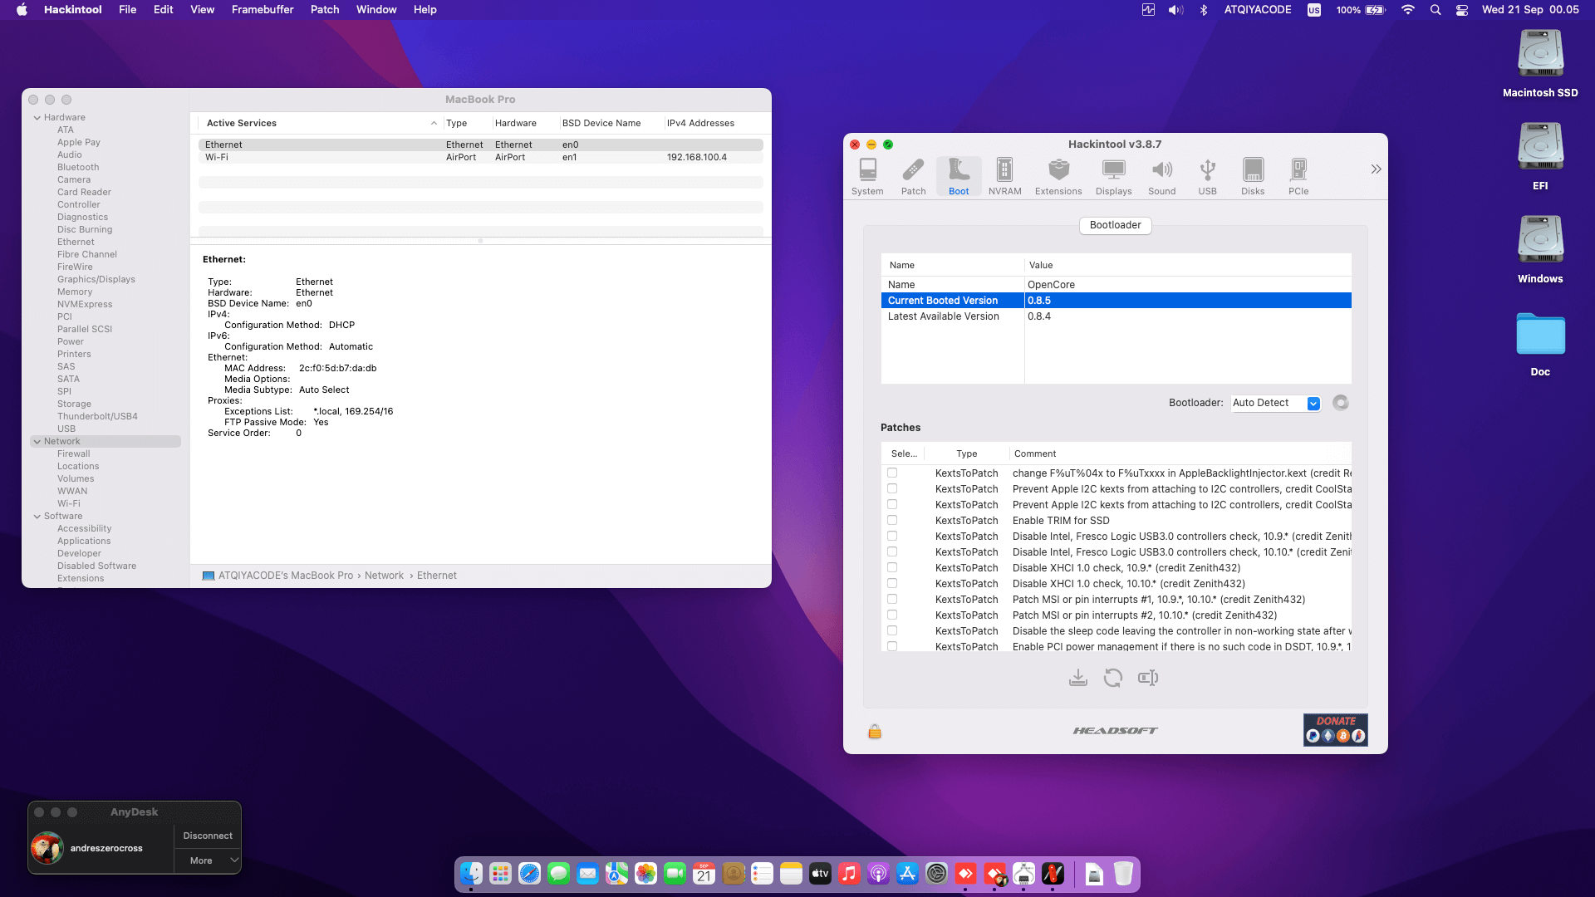The image size is (1595, 897).
Task: Select the Boot toolbar icon
Action: click(x=959, y=177)
